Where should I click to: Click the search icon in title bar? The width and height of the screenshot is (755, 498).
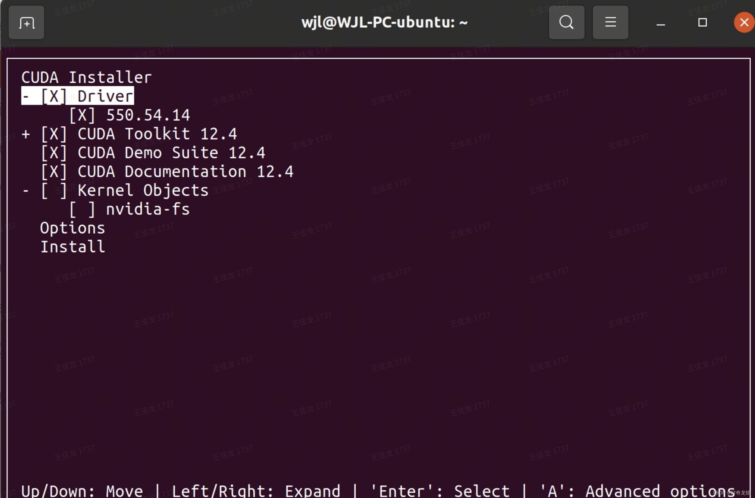(x=567, y=22)
